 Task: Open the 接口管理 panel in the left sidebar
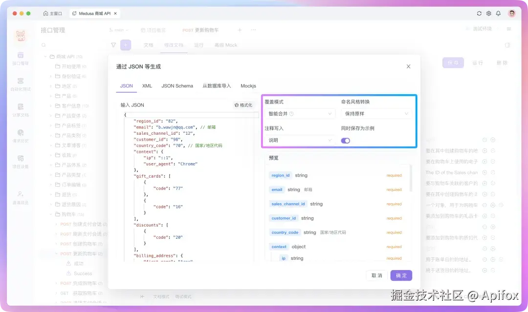[x=20, y=59]
